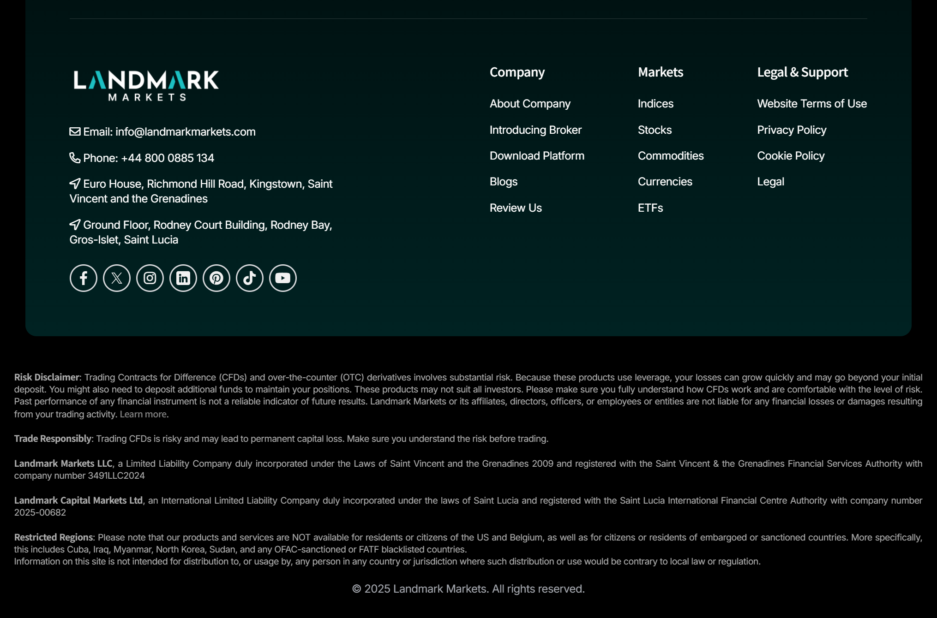The height and width of the screenshot is (618, 937).
Task: Click Learn more in the Risk Disclaimer
Action: point(143,414)
